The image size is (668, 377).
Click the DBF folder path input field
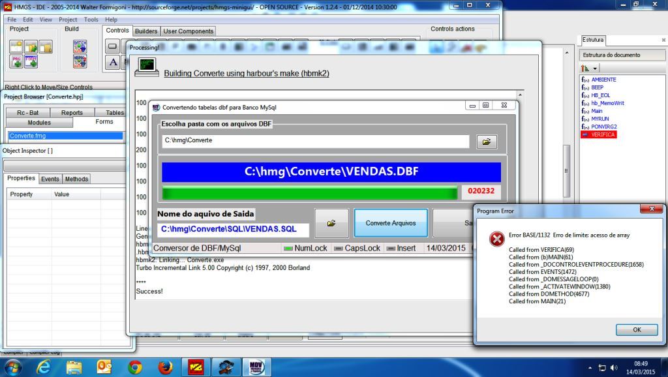point(315,141)
